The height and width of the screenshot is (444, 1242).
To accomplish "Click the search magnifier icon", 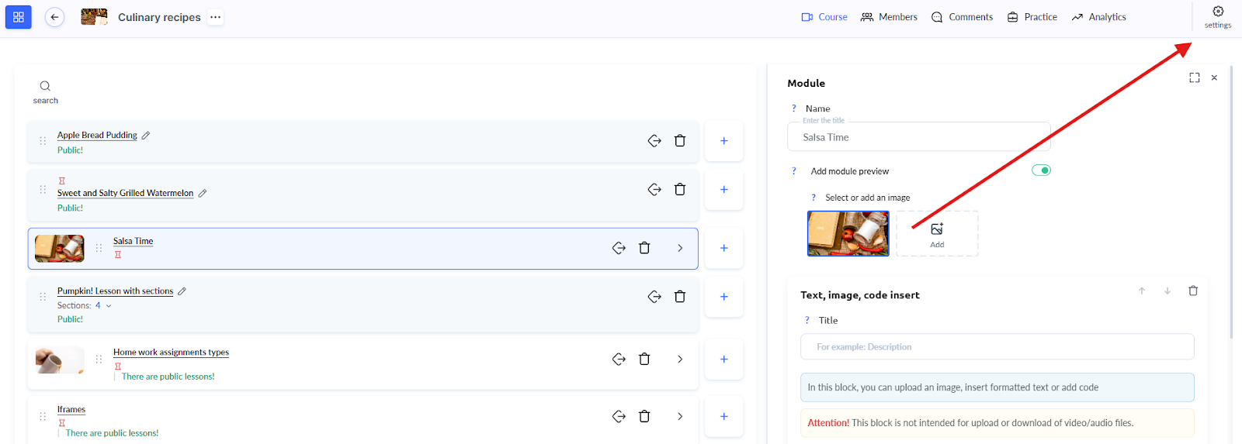I will [45, 86].
